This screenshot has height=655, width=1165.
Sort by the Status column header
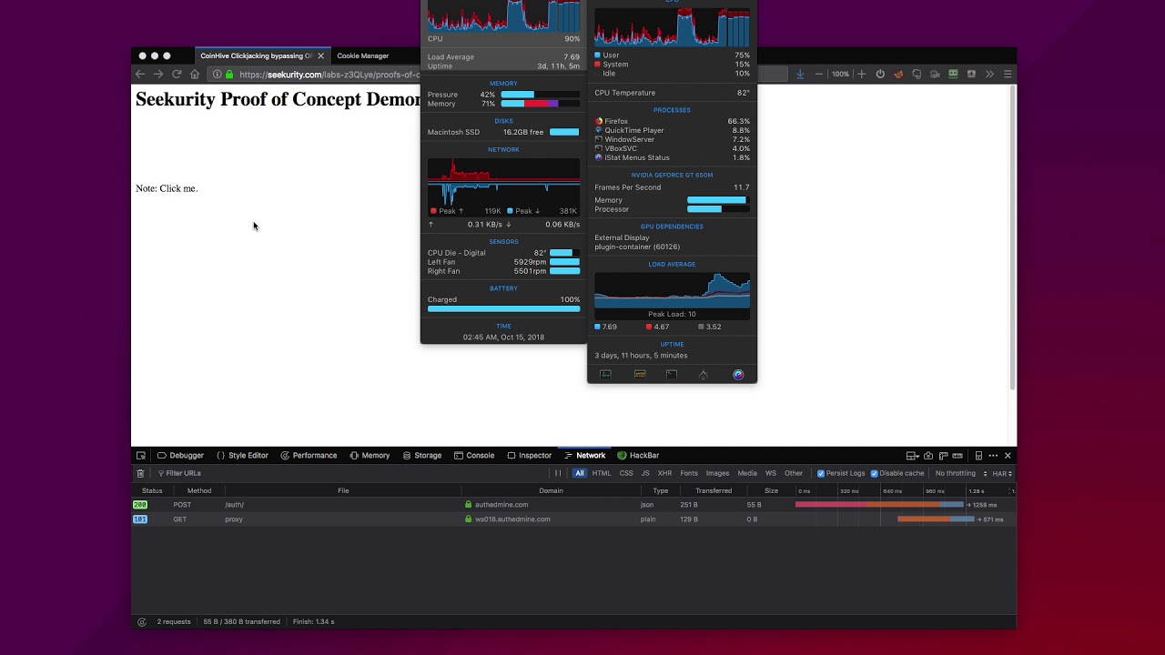pyautogui.click(x=152, y=490)
